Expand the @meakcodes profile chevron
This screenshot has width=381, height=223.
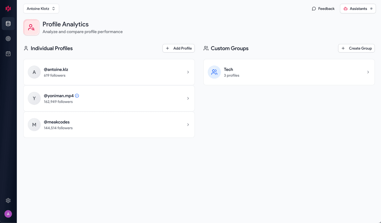pos(188,125)
